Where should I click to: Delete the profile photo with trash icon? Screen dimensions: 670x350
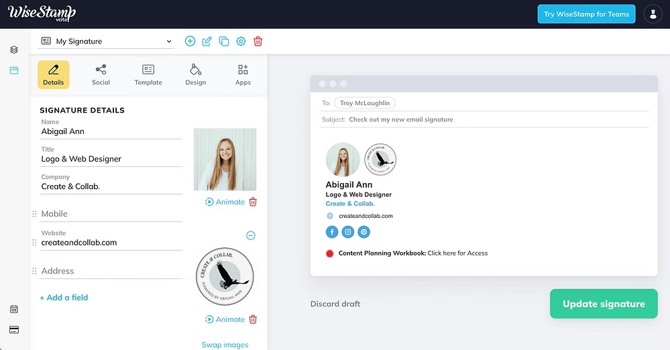pos(253,202)
